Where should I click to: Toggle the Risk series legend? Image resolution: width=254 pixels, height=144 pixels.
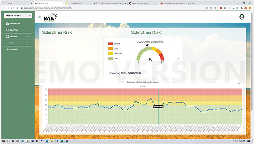click(x=143, y=86)
